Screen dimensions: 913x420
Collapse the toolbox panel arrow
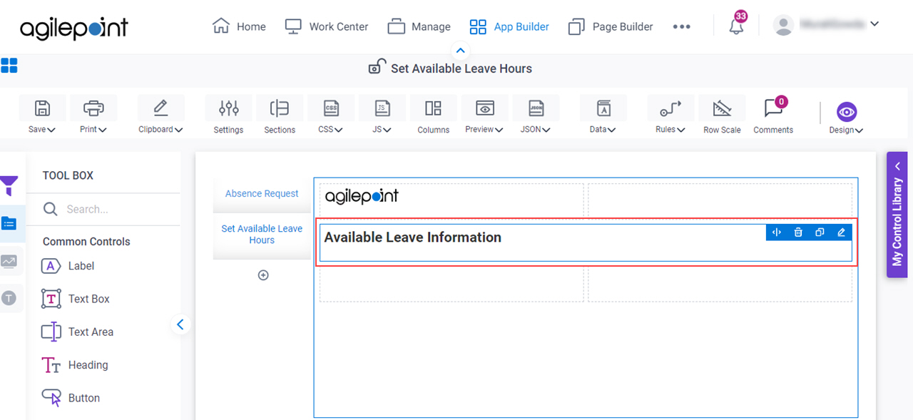(x=180, y=324)
